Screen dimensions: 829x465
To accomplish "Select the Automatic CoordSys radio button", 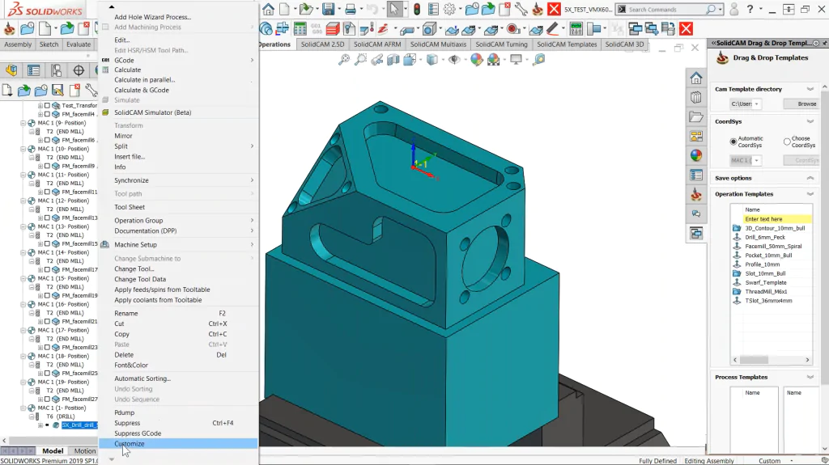I will click(733, 142).
